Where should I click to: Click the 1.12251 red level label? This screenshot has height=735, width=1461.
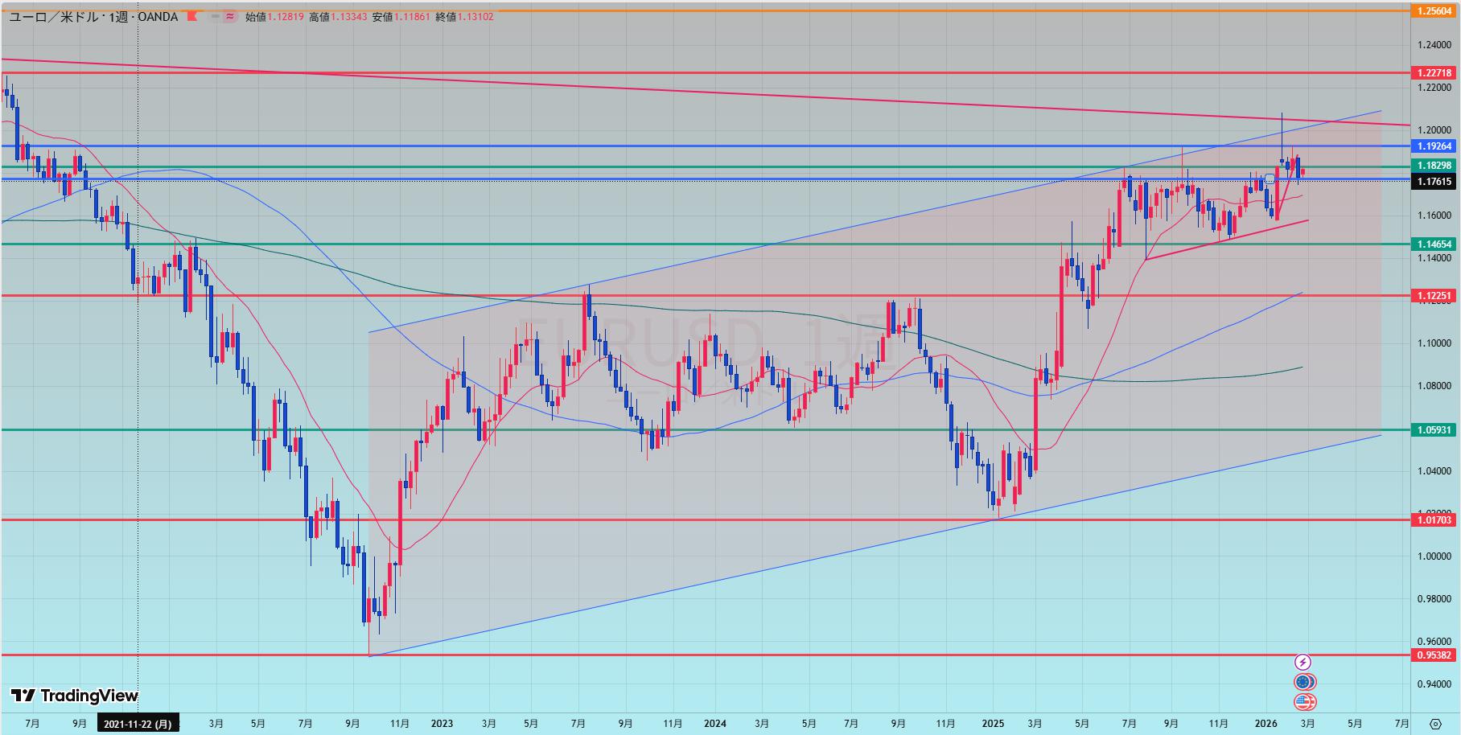[x=1434, y=296]
